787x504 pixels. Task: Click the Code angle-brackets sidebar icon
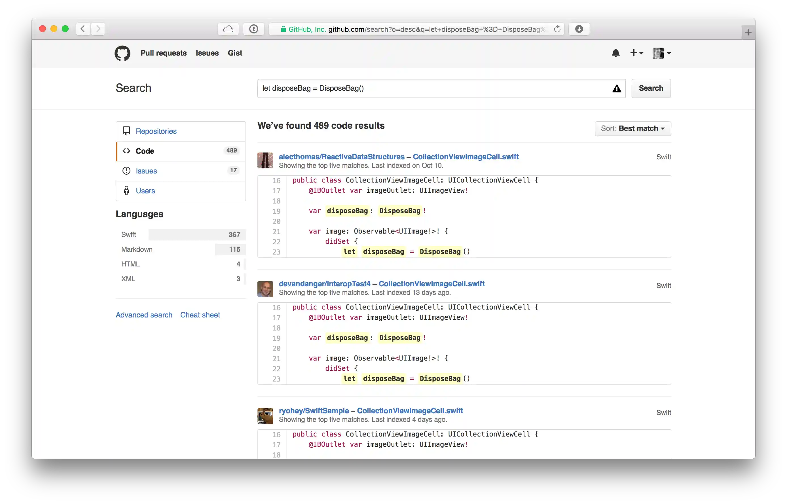(127, 151)
